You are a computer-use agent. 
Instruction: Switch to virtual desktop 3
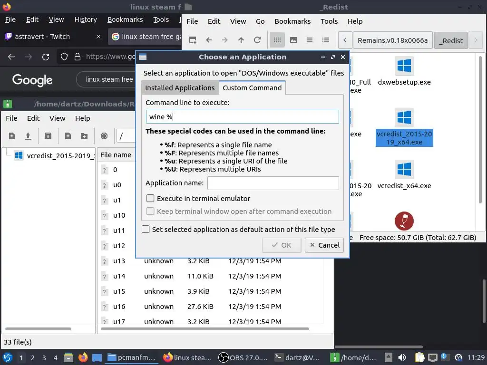tap(44, 358)
